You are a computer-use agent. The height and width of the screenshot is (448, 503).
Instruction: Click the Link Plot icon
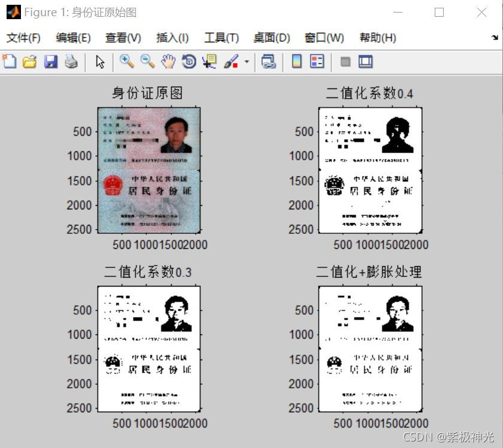point(269,62)
